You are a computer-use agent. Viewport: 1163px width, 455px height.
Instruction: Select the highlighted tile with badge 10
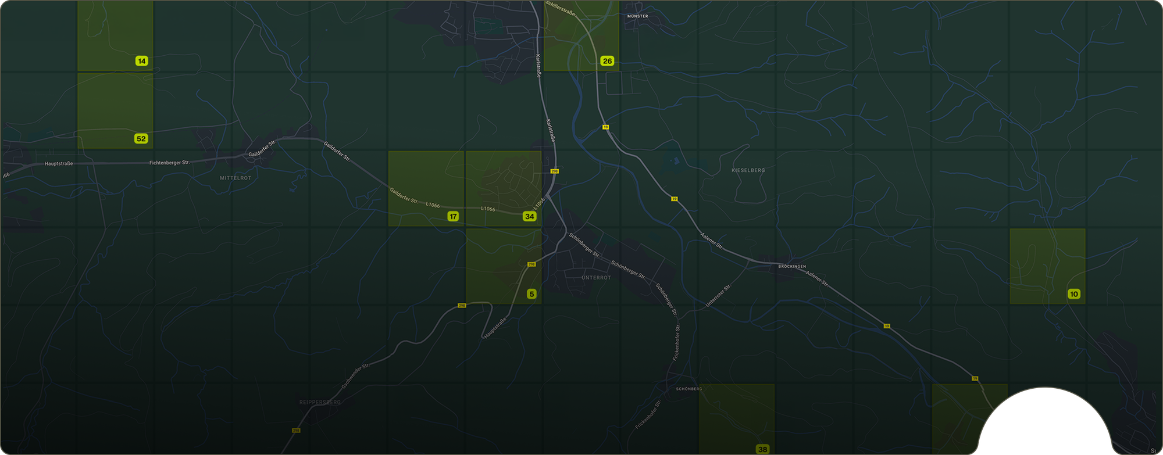[x=1047, y=266]
